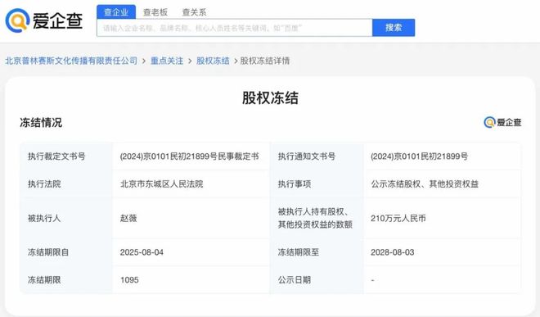Select value (2024)京0101民初21899号民事裁定书
The width and height of the screenshot is (540, 317).
coord(190,156)
